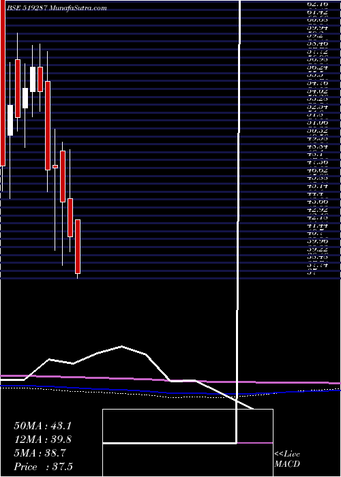Click the 41.44 price axis label
This screenshot has height=477, width=341.
coord(318,226)
